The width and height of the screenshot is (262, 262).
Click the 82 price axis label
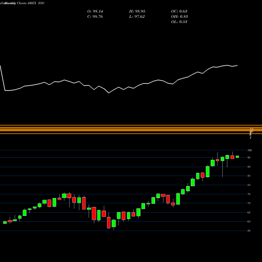pos(249,185)
